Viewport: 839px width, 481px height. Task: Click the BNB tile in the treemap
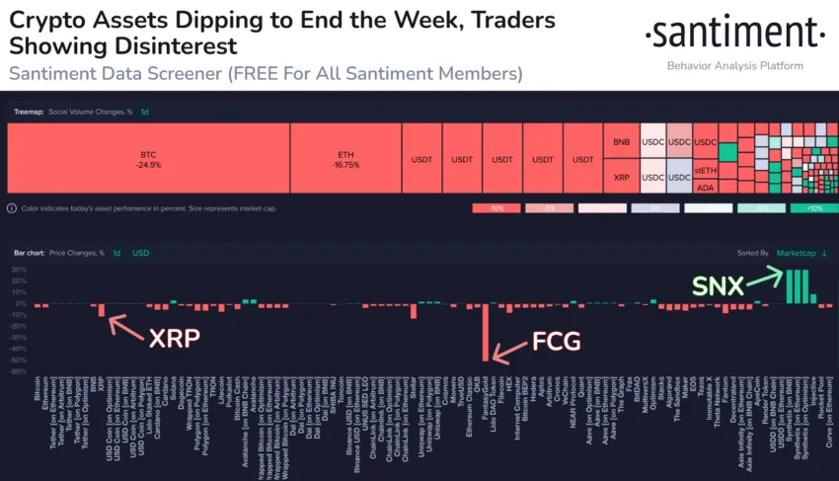pyautogui.click(x=621, y=141)
